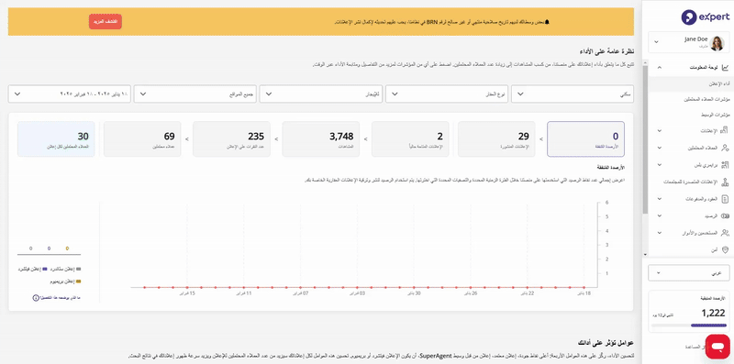This screenshot has height=364, width=734.
Task: Click the Leads person icon
Action: pyautogui.click(x=725, y=148)
